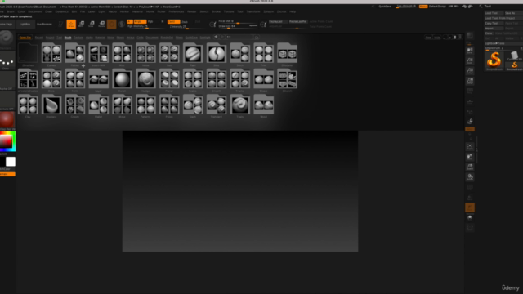Open the Planar brush folder
This screenshot has width=523, height=294.
coord(169,79)
